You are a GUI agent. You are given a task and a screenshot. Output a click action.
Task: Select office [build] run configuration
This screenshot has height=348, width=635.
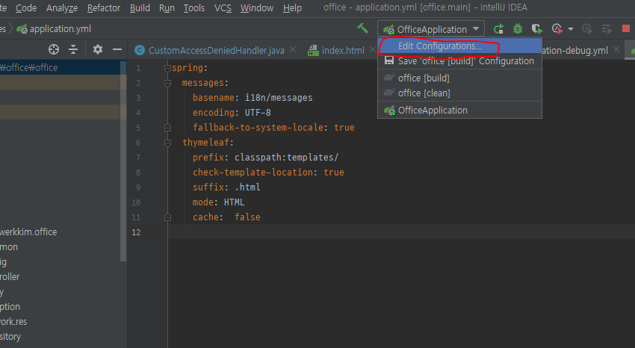(x=459, y=78)
